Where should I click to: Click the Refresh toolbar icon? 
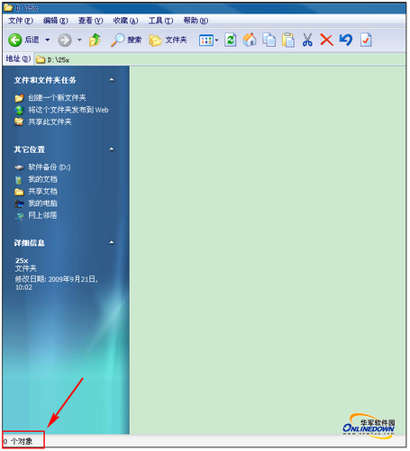[231, 40]
